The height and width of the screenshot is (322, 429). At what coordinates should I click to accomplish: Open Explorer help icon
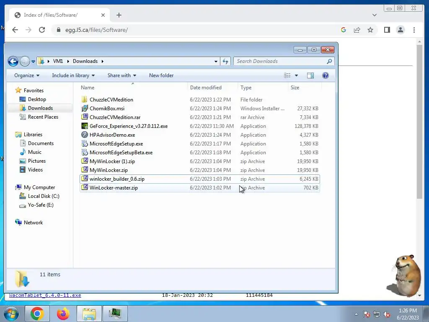point(325,75)
